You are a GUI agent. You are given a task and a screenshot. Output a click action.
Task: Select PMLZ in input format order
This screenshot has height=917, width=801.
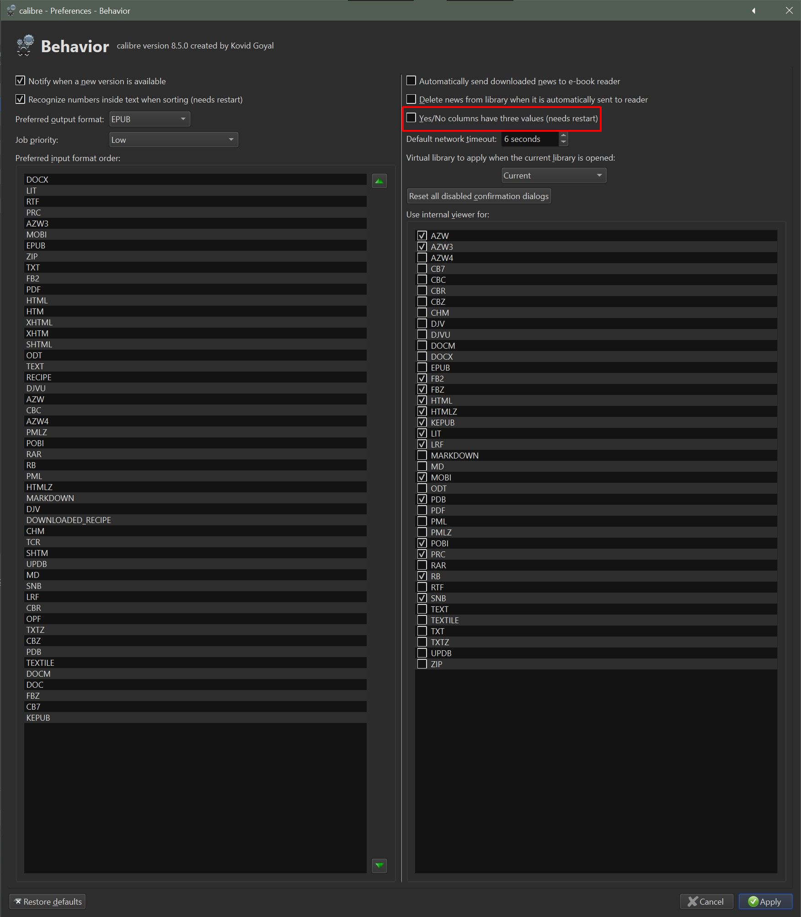click(195, 432)
